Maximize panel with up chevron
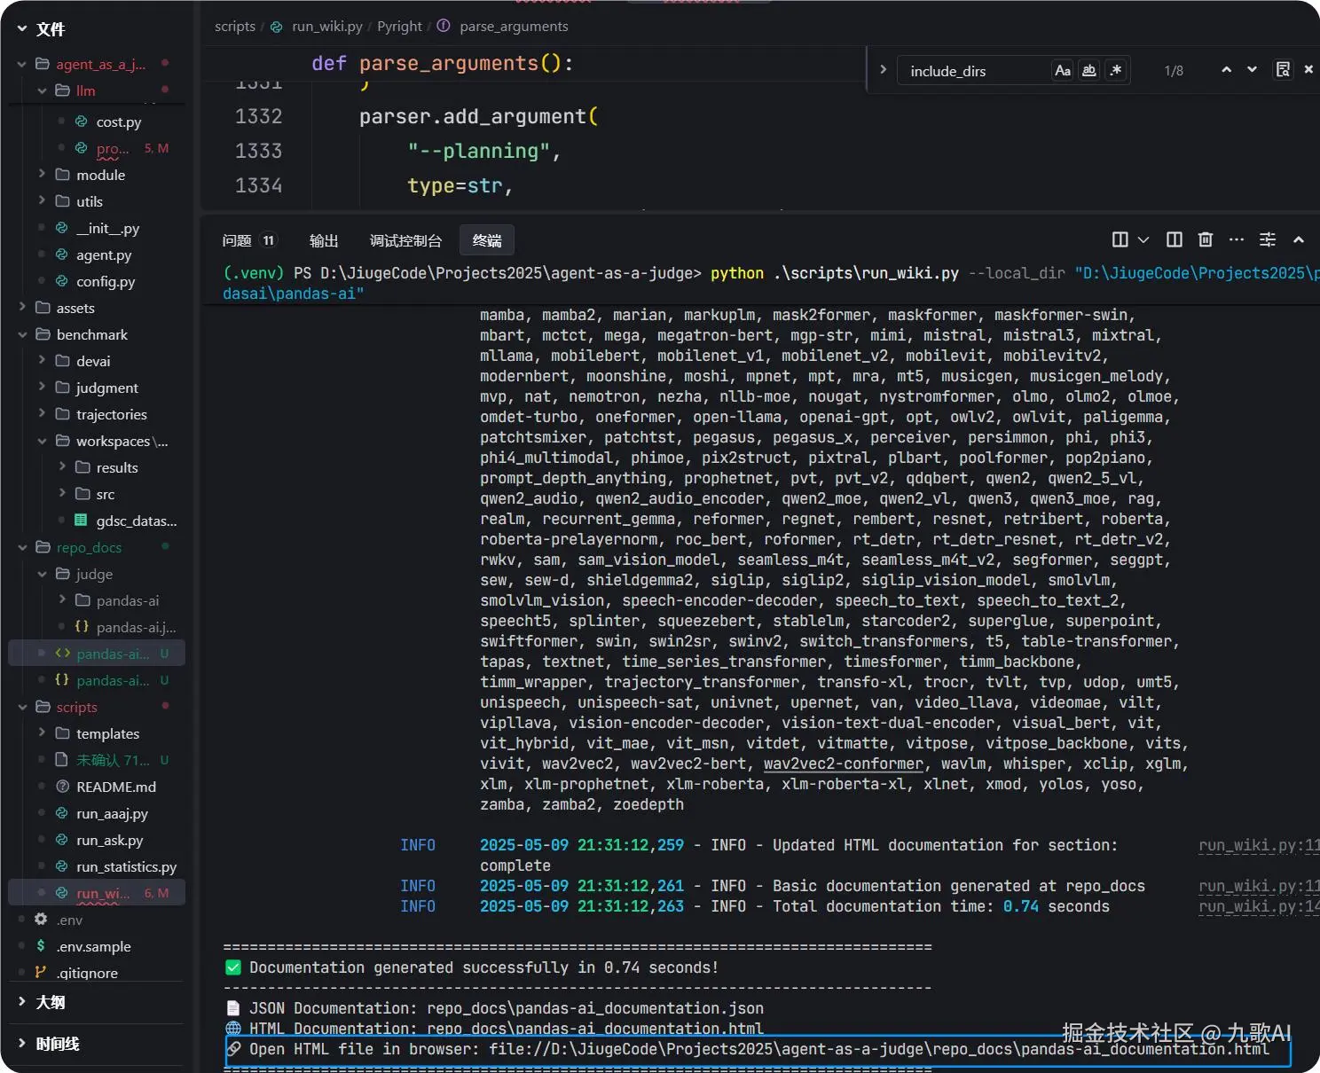Image resolution: width=1320 pixels, height=1073 pixels. [x=1298, y=239]
